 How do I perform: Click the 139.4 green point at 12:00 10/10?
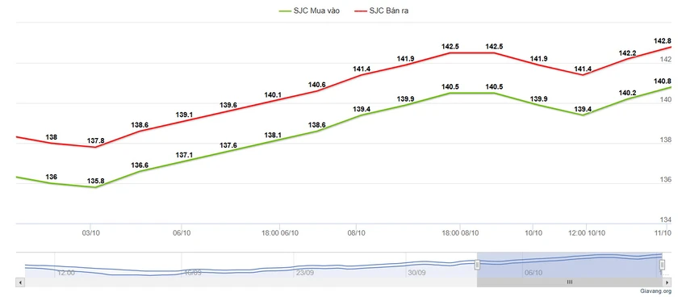[583, 115]
